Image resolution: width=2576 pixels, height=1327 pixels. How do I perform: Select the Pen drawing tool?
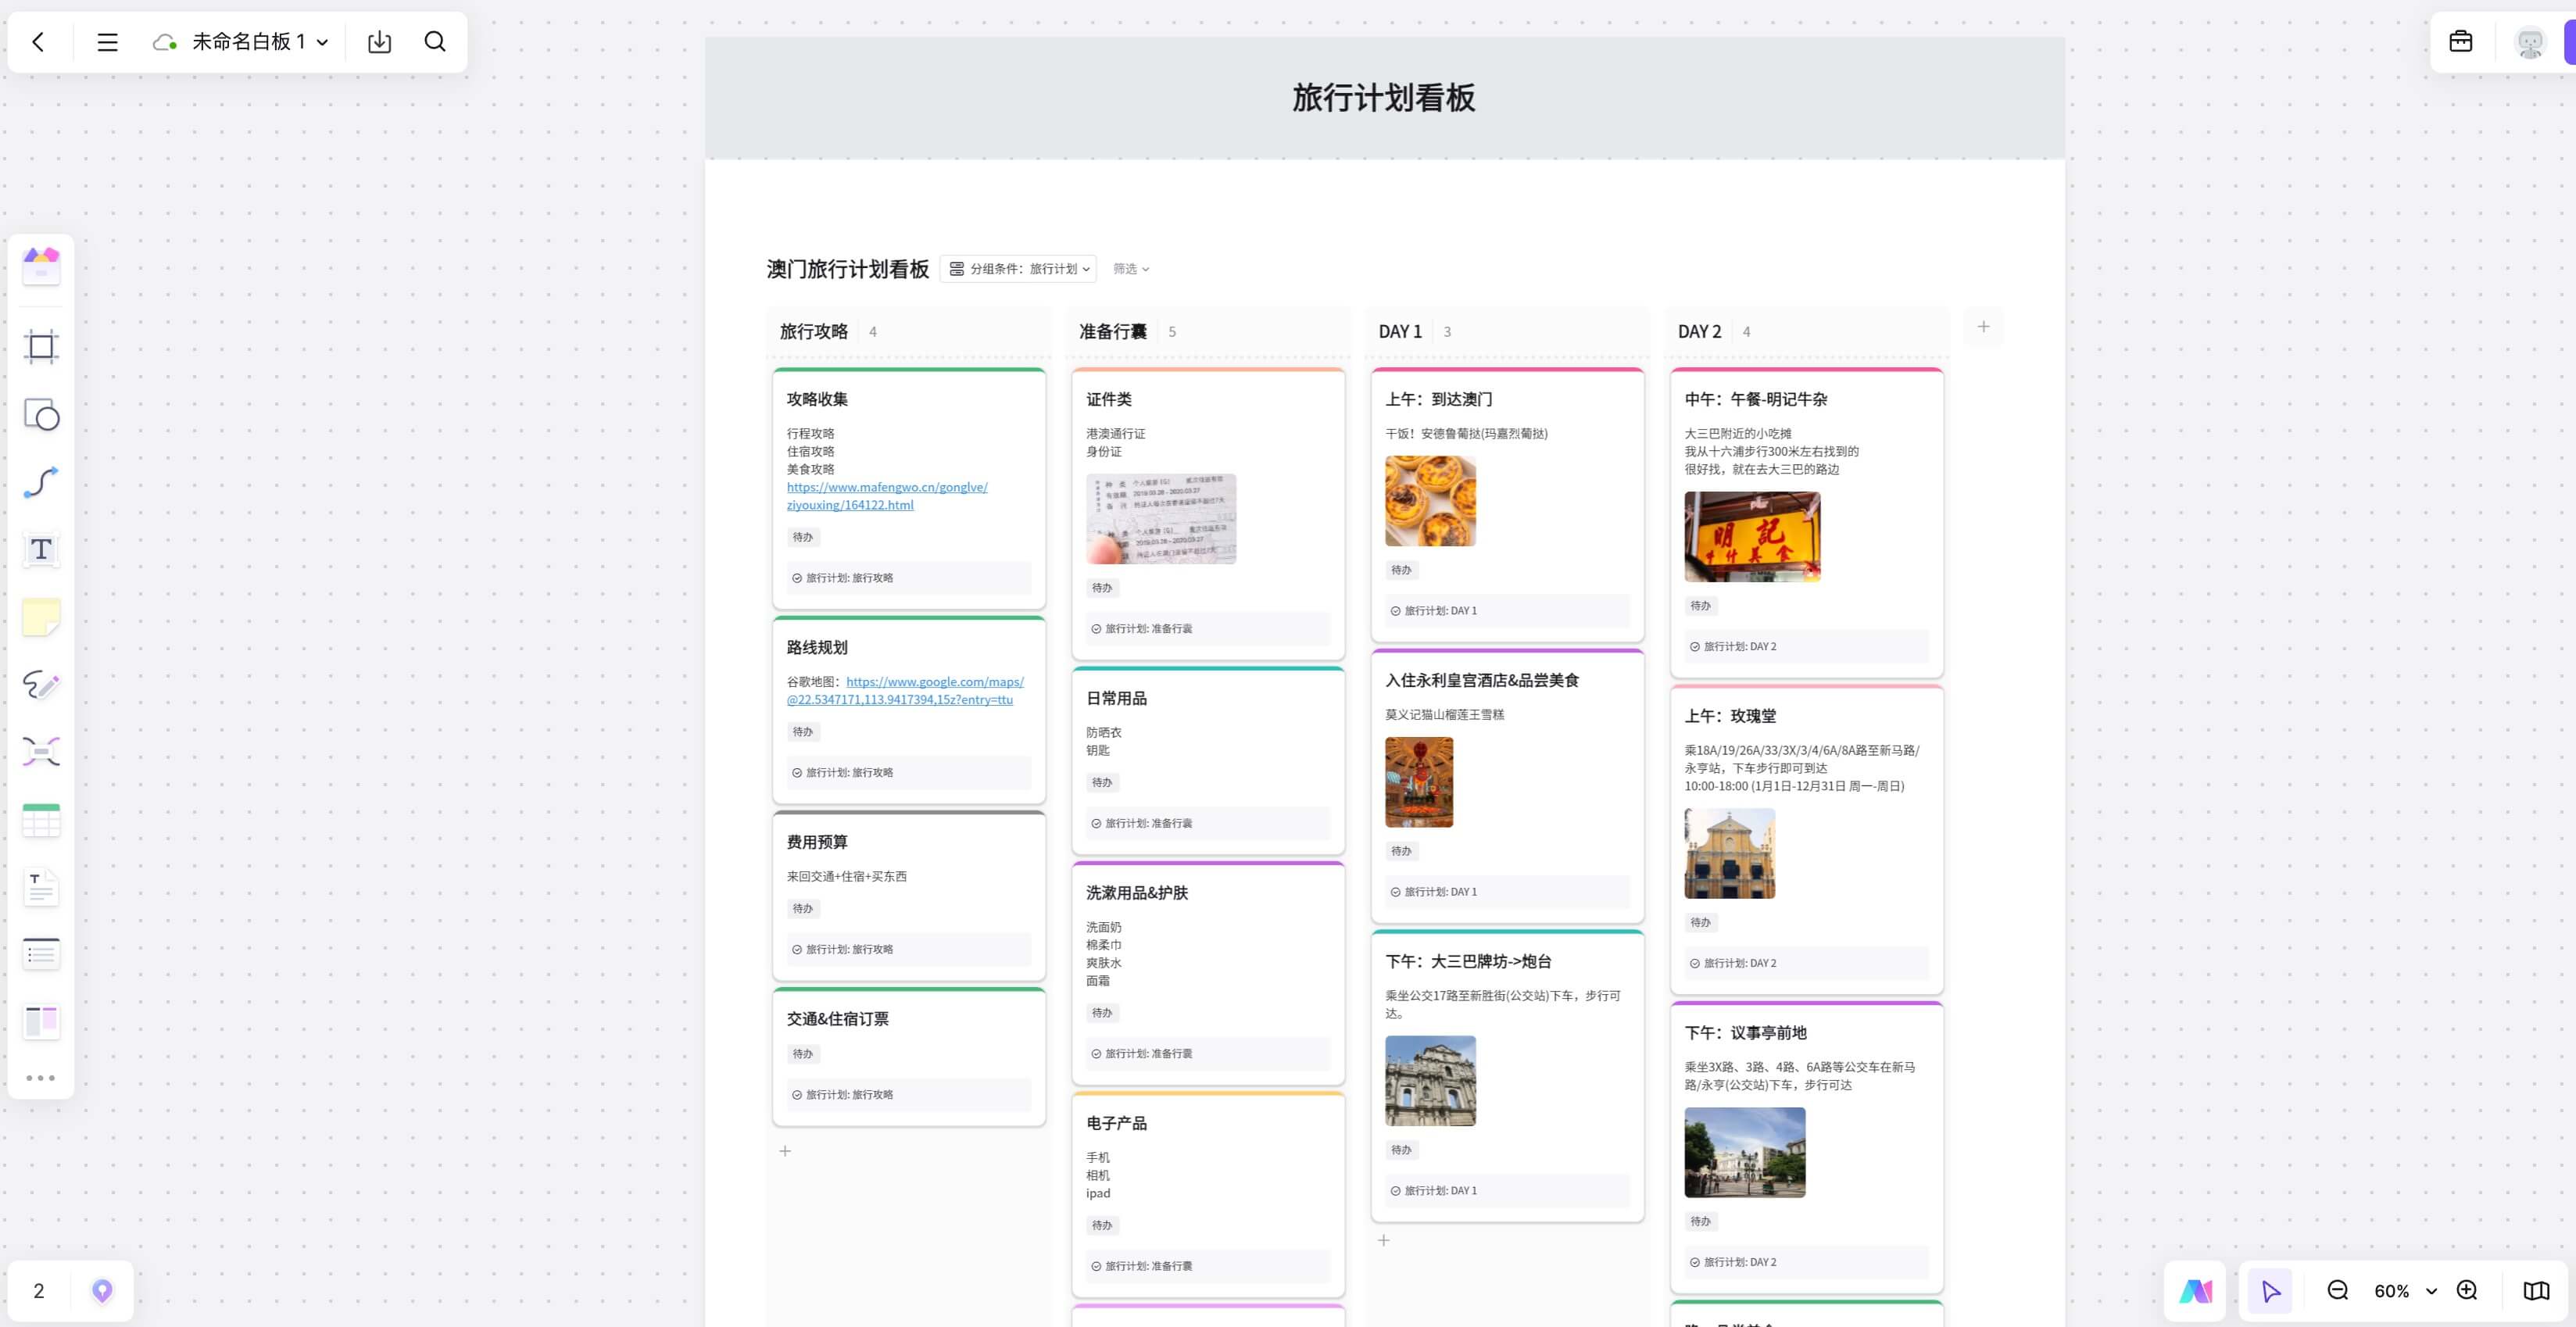(41, 684)
